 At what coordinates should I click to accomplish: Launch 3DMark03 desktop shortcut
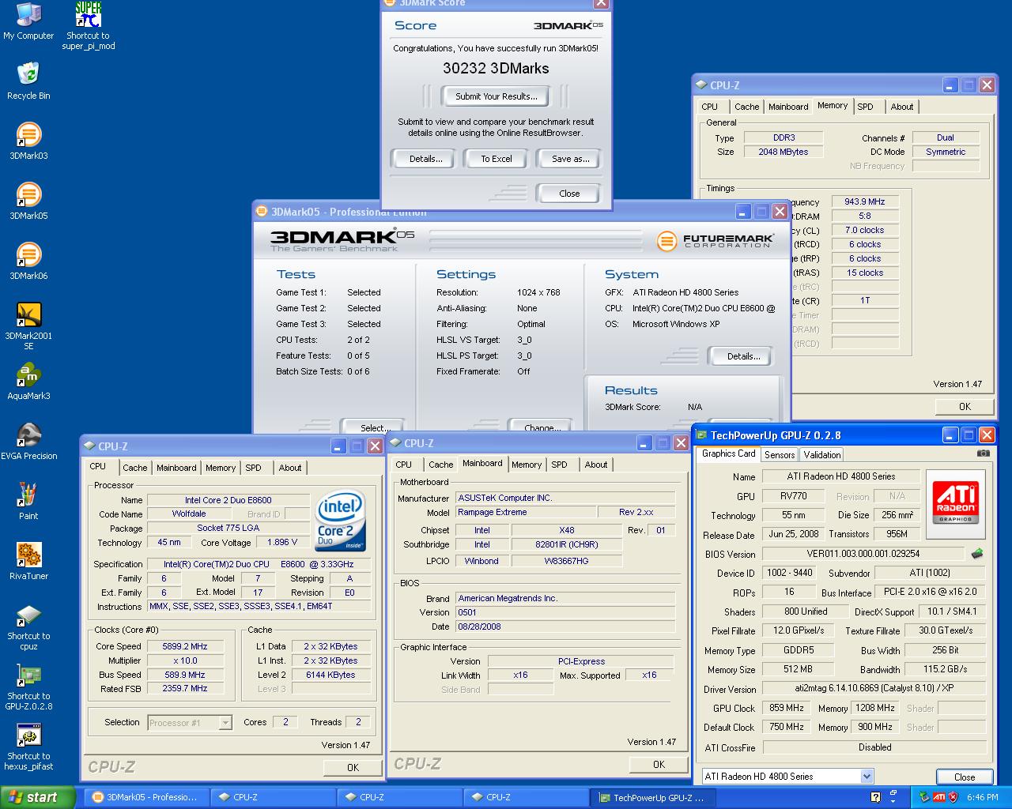pos(28,141)
